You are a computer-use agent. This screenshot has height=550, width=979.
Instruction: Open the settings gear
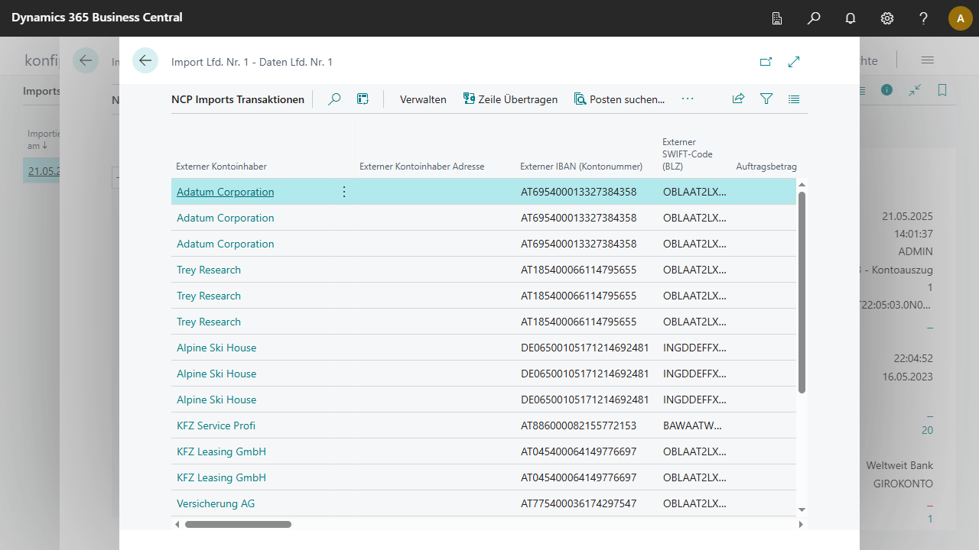pos(887,18)
